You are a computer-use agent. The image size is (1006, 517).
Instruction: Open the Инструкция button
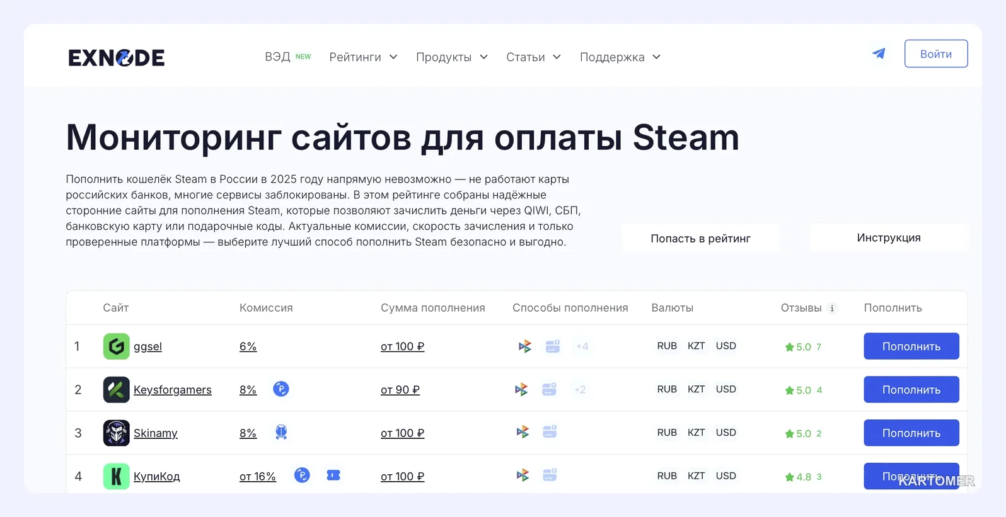[889, 237]
